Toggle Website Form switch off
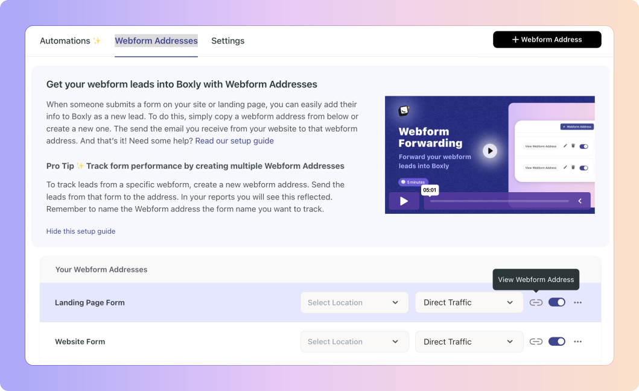639x391 pixels. (x=557, y=342)
